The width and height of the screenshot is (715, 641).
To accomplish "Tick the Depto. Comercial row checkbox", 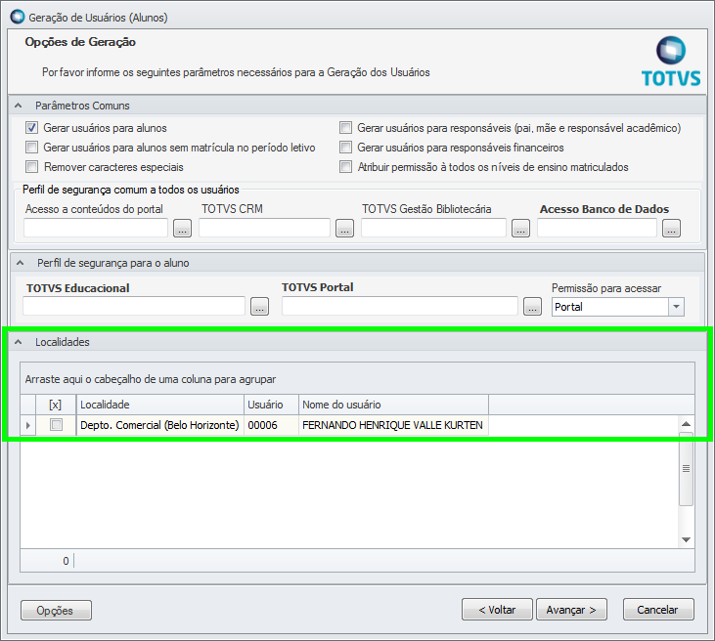I will point(56,425).
